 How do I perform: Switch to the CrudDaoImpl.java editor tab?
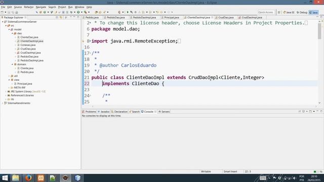252,18
